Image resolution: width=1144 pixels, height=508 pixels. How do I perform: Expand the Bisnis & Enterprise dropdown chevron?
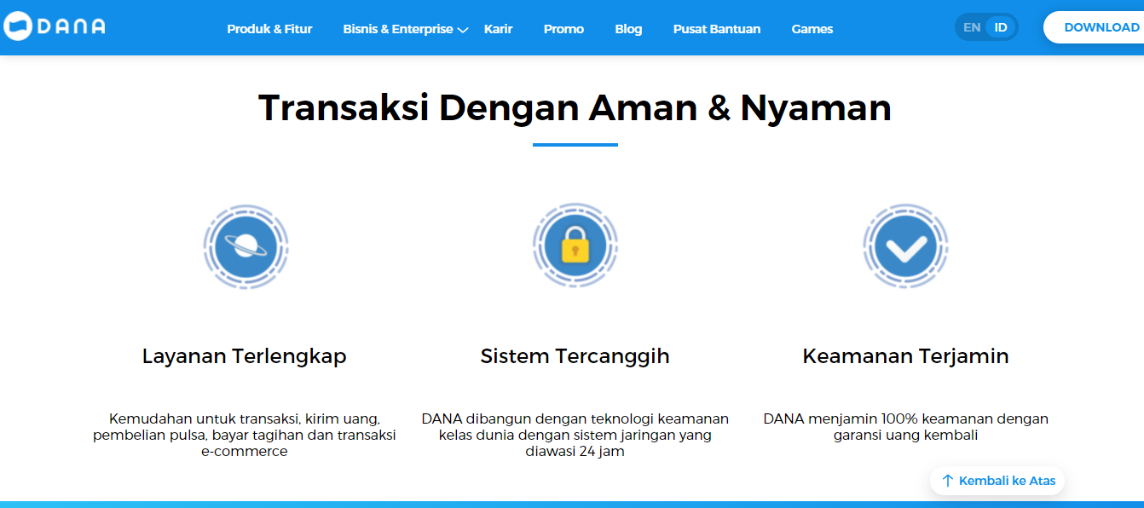(463, 30)
